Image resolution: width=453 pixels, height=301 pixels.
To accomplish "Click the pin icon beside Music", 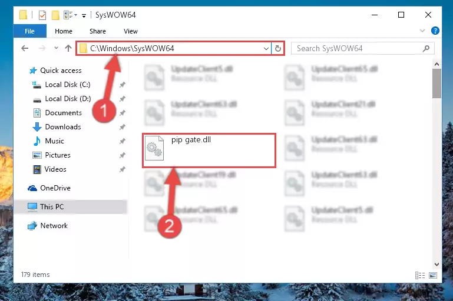I will [x=123, y=141].
